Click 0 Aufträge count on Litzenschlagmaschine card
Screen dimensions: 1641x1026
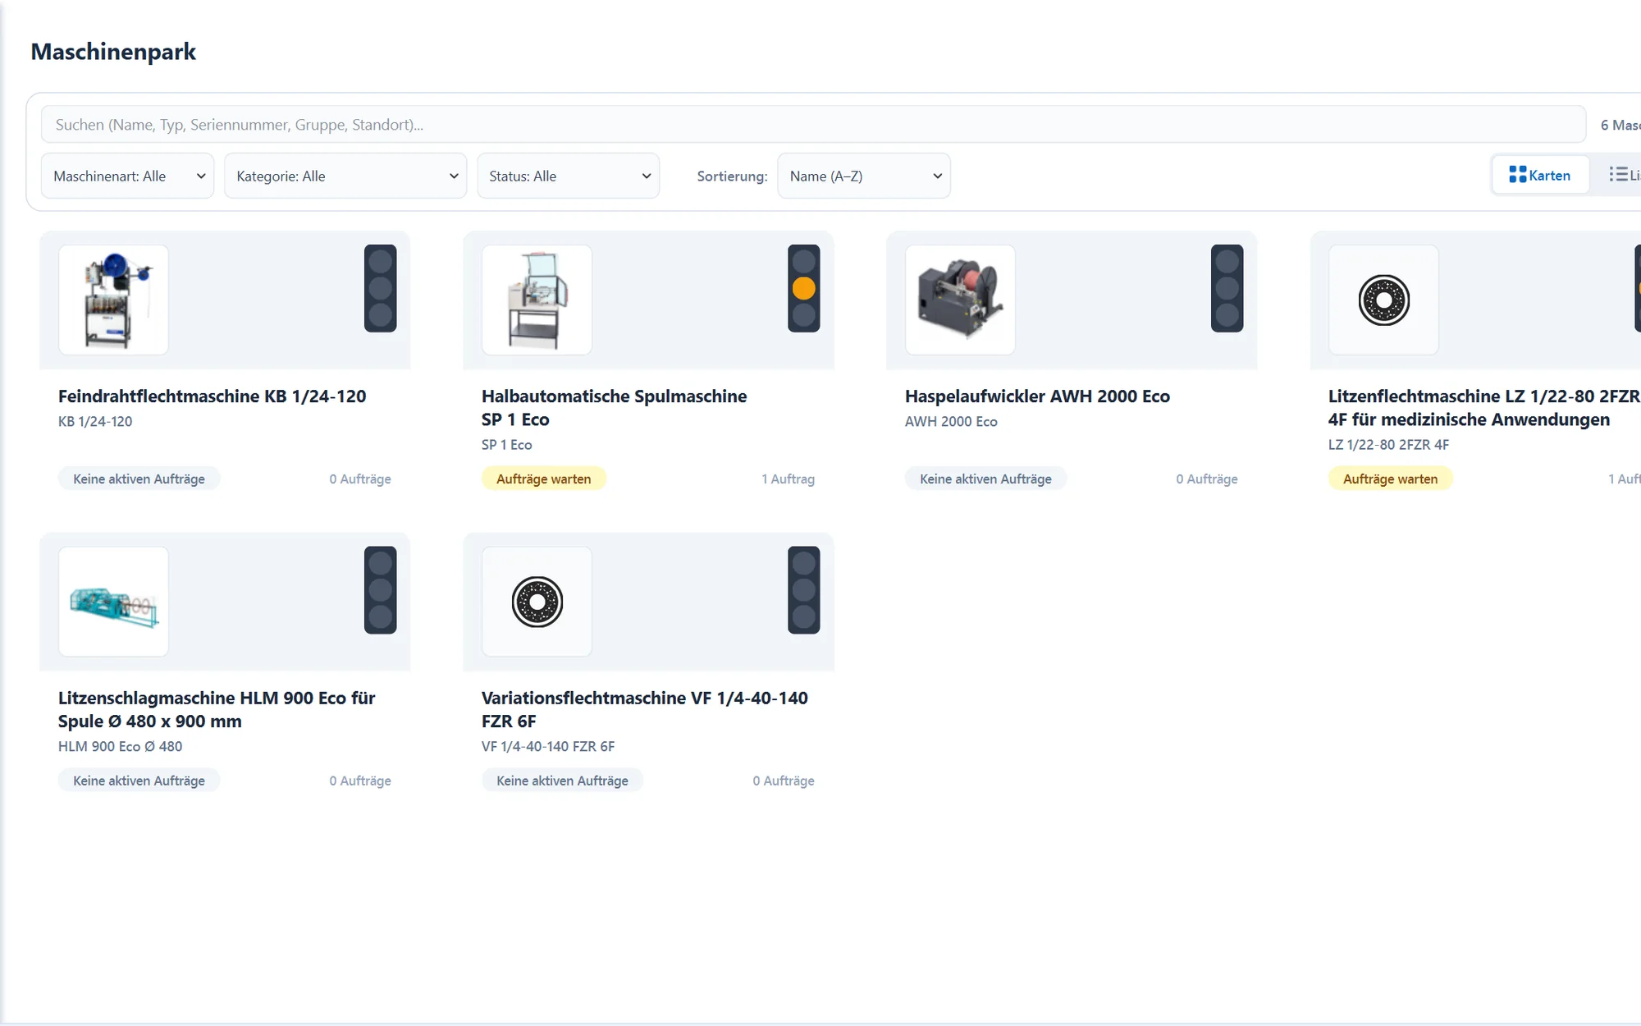(x=360, y=781)
